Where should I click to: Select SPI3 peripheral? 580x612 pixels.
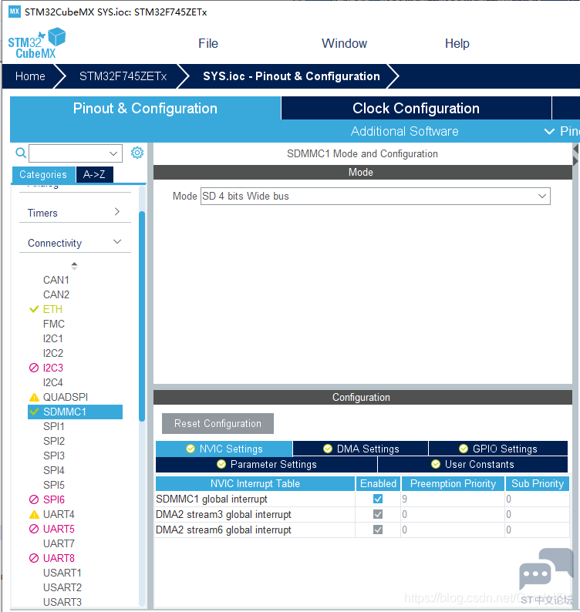[54, 456]
